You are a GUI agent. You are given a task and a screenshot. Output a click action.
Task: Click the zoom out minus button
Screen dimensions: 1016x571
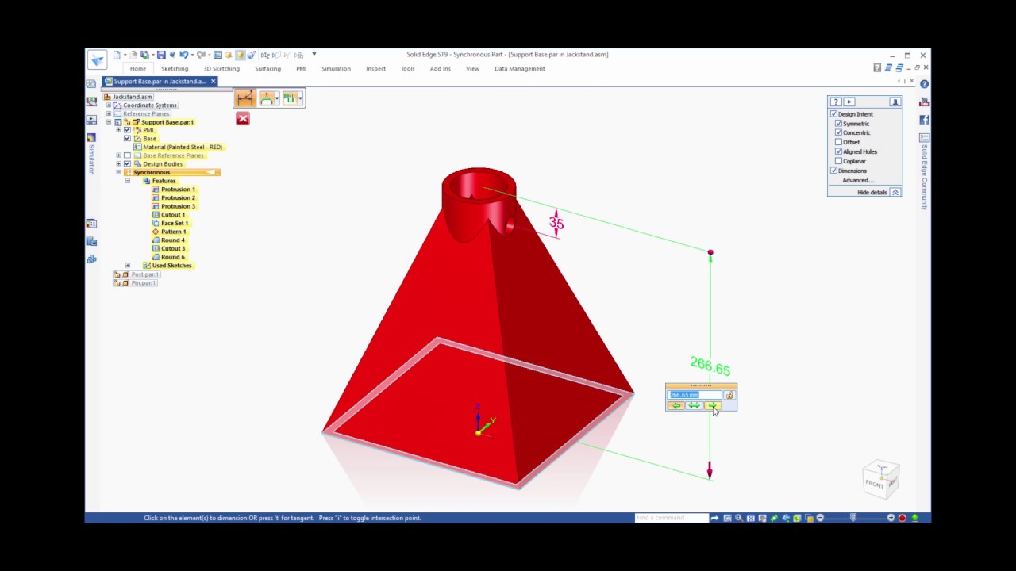point(820,518)
